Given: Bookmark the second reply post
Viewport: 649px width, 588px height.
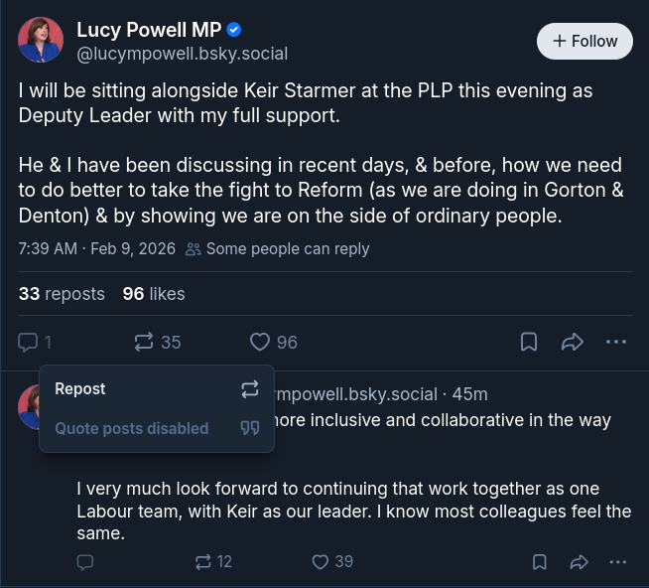Looking at the screenshot, I should [x=540, y=562].
